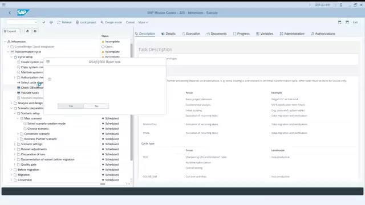Expand CrystalBridge Cloud integration folder
365x205 pixels.
pos(8,47)
